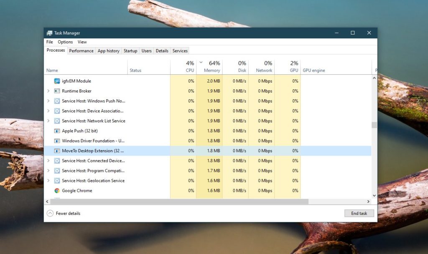Click the Service Host: Geolocation Service gear icon
Screen dimensions: 428x254
[x=56, y=181]
